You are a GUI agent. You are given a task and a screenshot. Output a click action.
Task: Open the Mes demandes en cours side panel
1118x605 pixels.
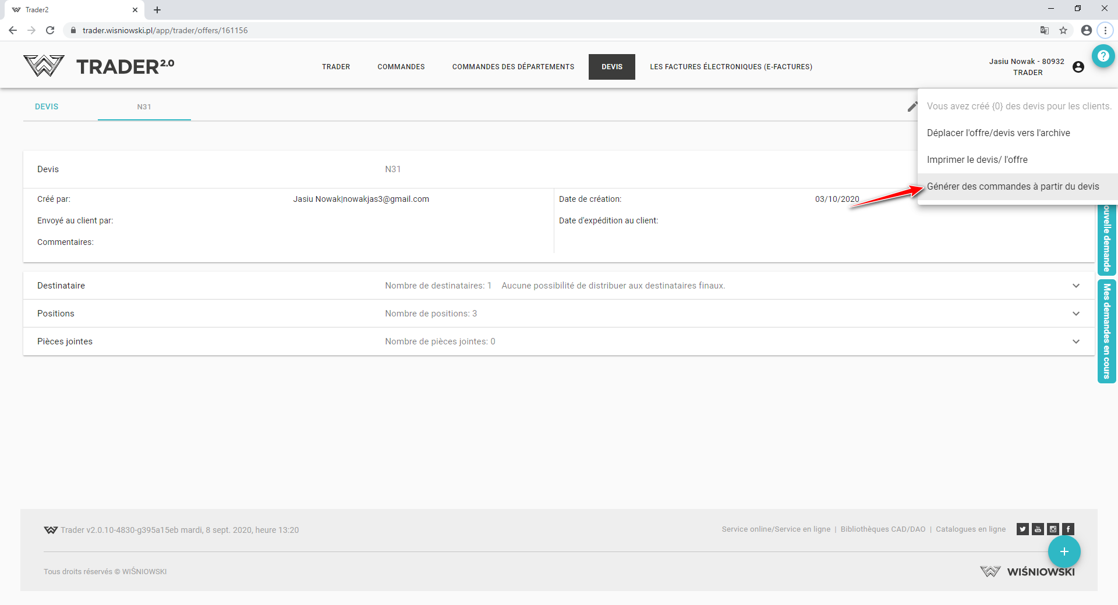pos(1106,332)
